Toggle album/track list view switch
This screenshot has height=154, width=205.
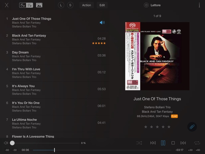(26, 5)
